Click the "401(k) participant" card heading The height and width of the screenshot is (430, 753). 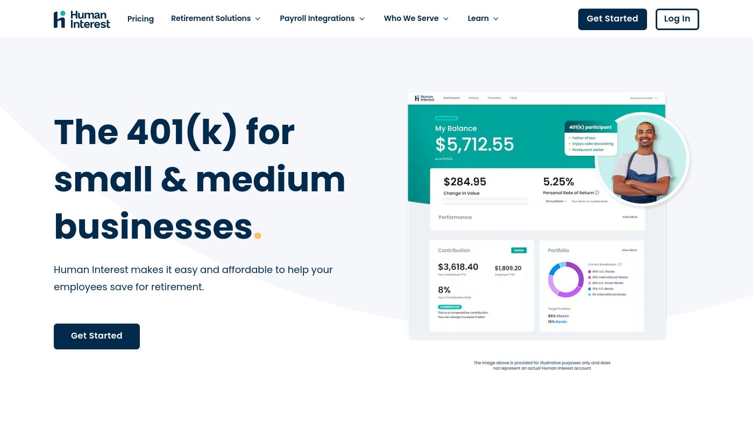pos(591,127)
